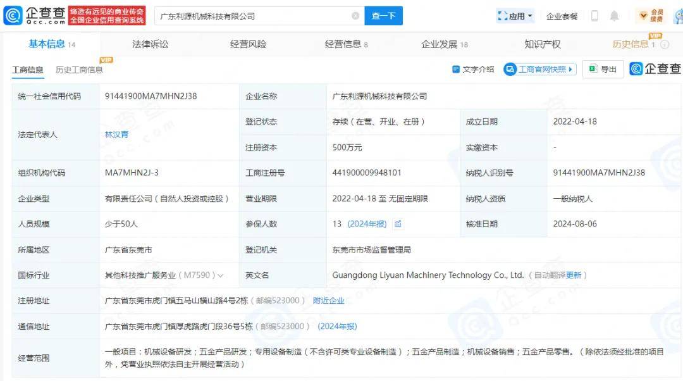The height and width of the screenshot is (381, 683).
Task: Open 文字介绍 text introduction
Action: click(473, 70)
